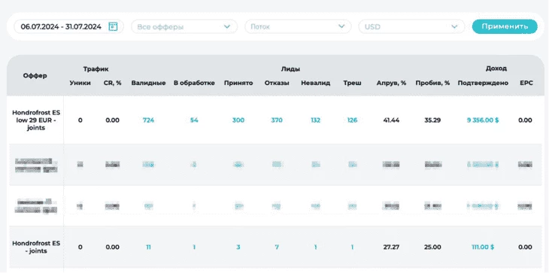
Task: Expand the 'Все офферы' dropdown chevron
Action: pyautogui.click(x=227, y=26)
